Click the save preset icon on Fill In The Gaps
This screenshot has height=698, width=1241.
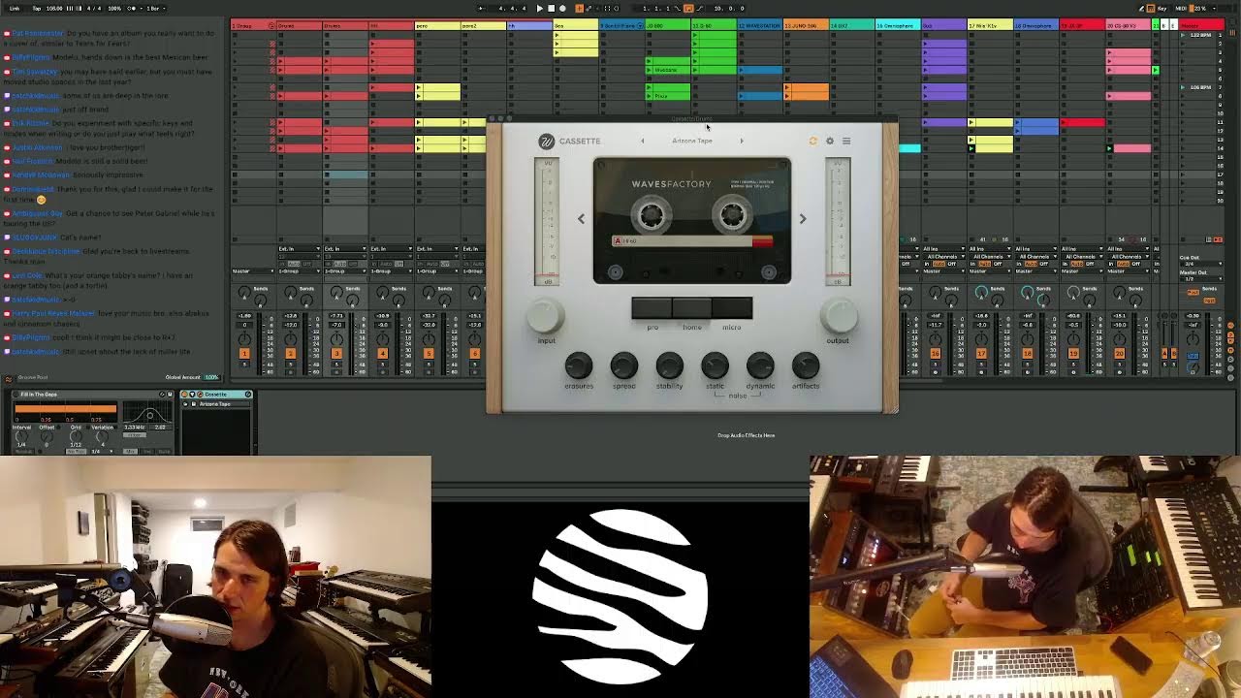tap(171, 394)
